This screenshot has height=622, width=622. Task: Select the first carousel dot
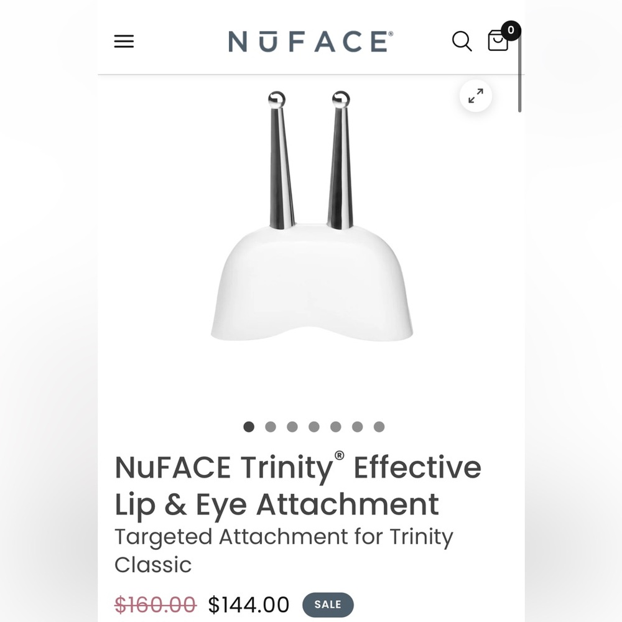249,427
